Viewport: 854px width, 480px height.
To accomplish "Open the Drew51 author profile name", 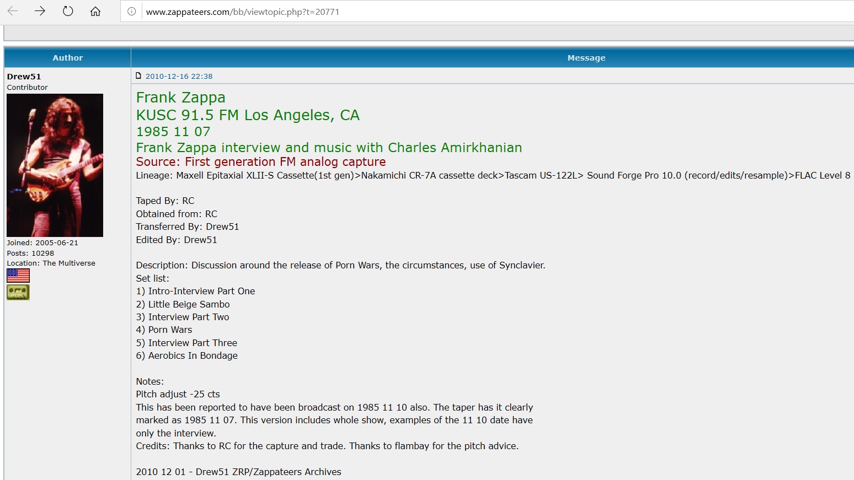I will (x=24, y=77).
